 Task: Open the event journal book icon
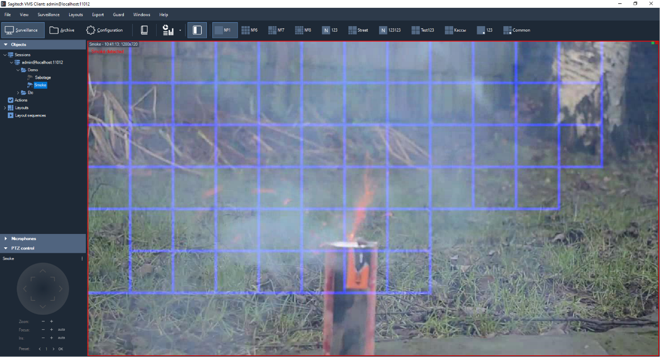(x=144, y=30)
